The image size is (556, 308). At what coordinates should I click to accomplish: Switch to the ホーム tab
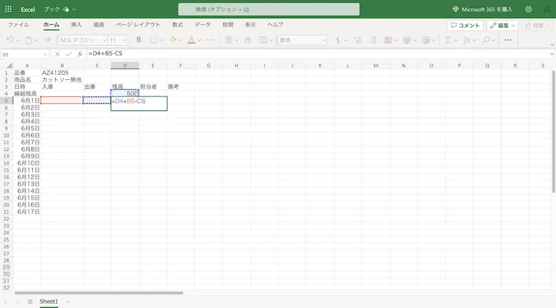pos(51,25)
